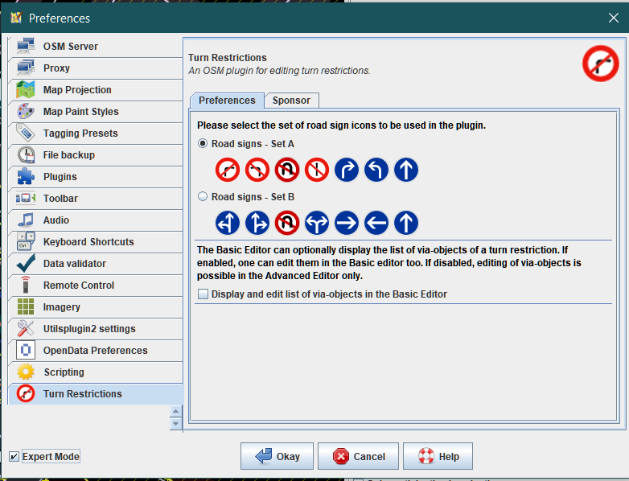Screen dimensions: 629x481
Task: Click the blue right arrow sign in Set B
Action: [347, 223]
